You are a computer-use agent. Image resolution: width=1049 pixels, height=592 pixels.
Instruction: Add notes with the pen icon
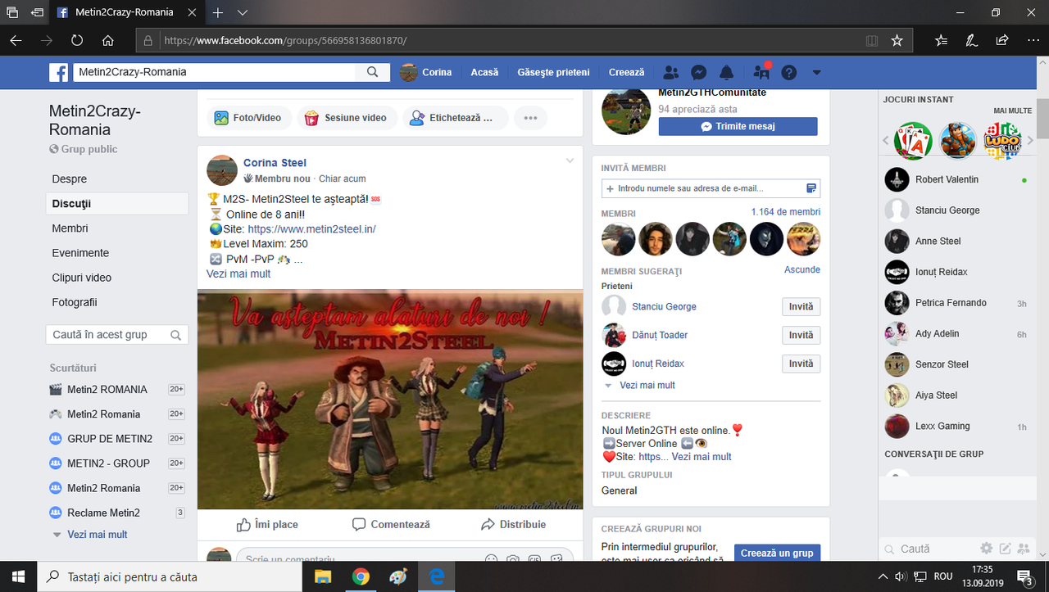click(971, 40)
